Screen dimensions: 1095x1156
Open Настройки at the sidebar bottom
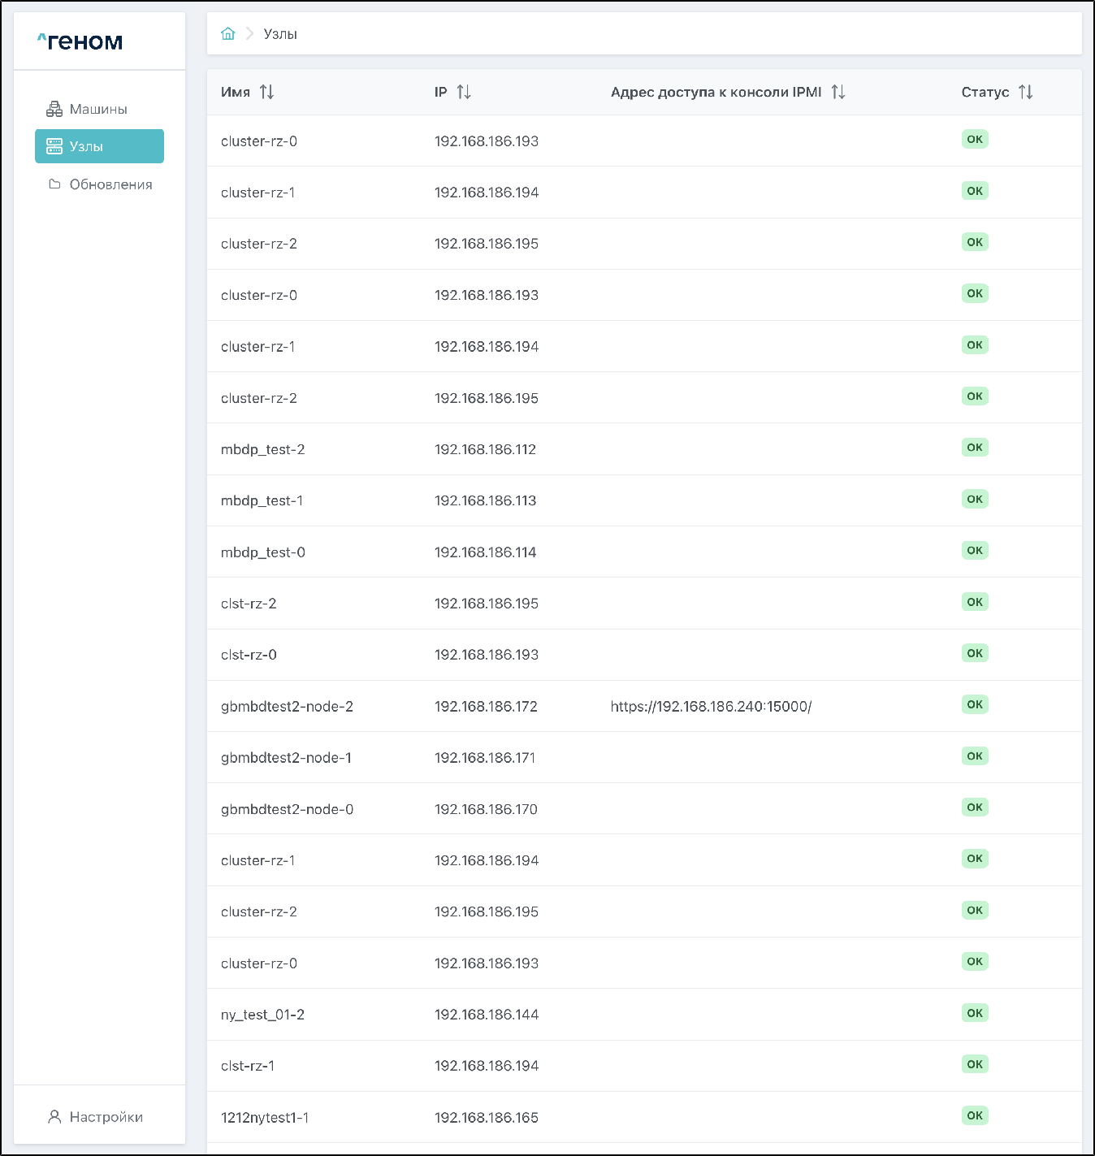(106, 1117)
